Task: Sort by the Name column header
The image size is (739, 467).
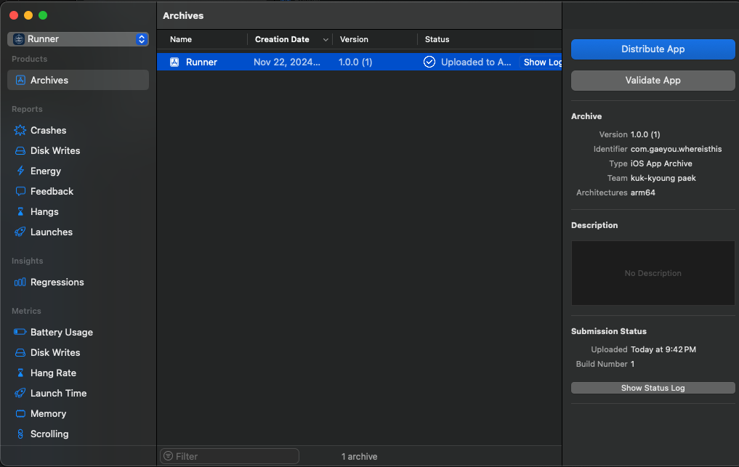Action: tap(181, 40)
